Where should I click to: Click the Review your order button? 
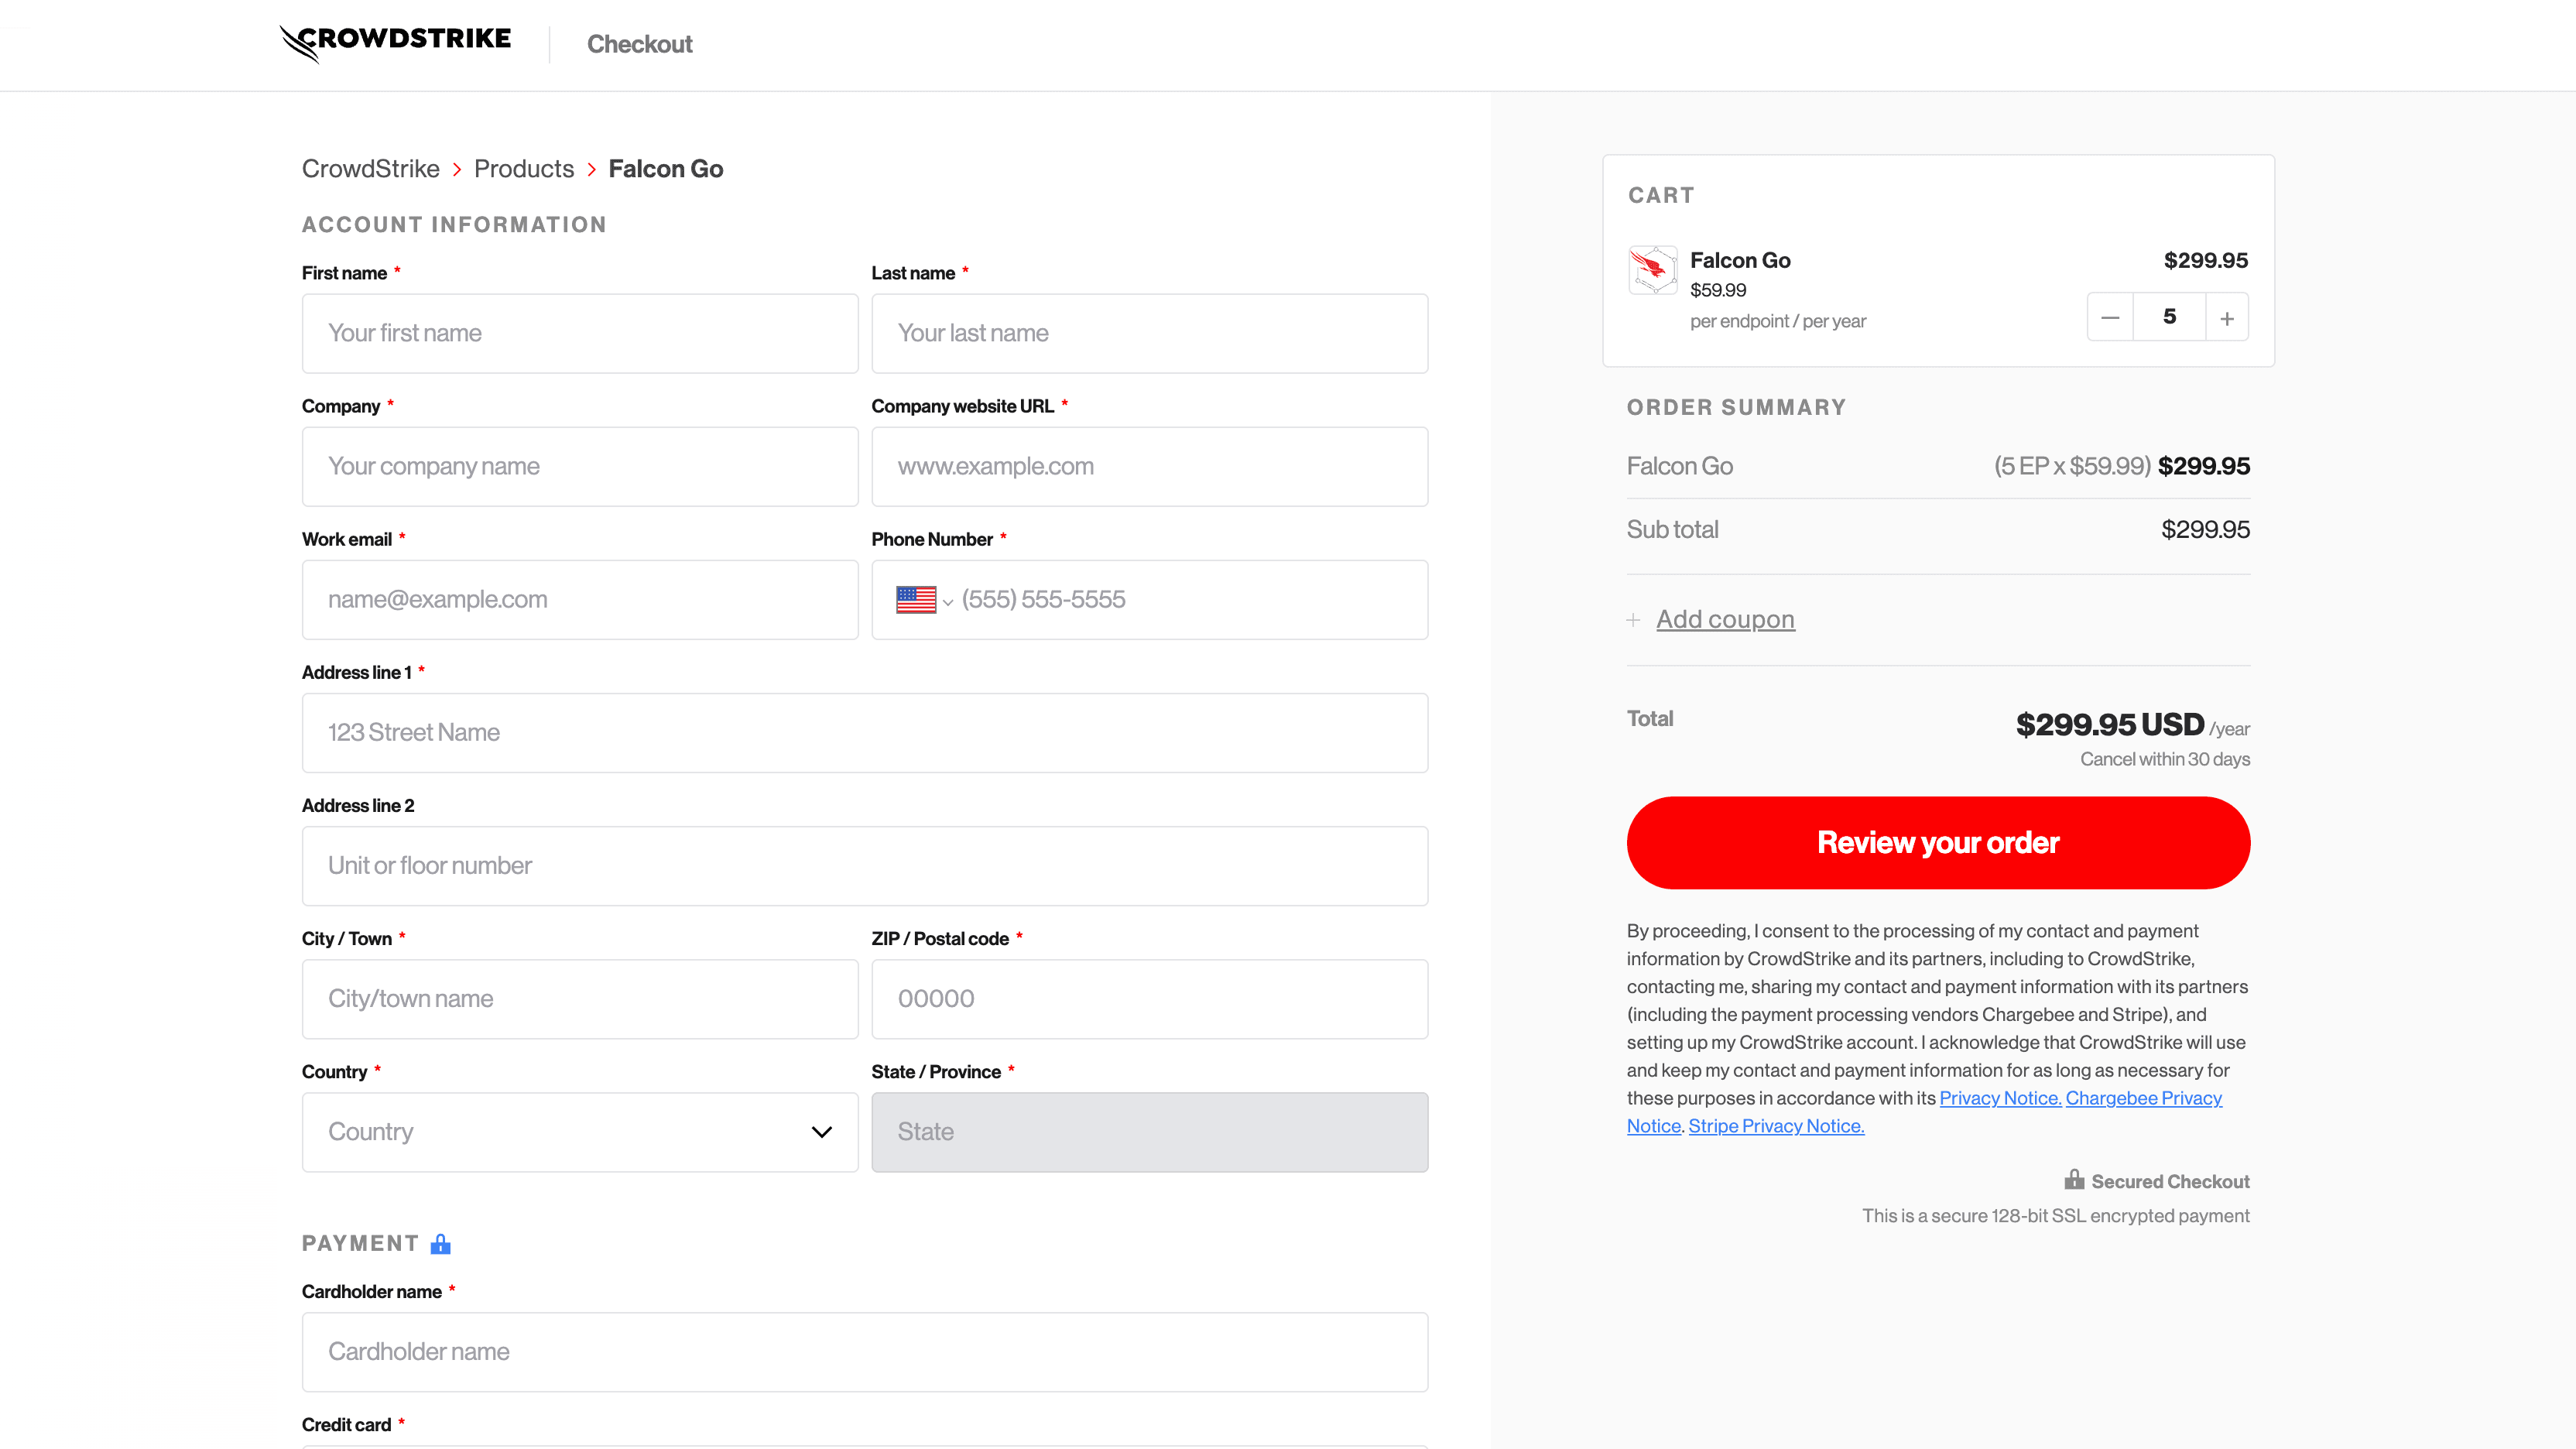[1938, 842]
